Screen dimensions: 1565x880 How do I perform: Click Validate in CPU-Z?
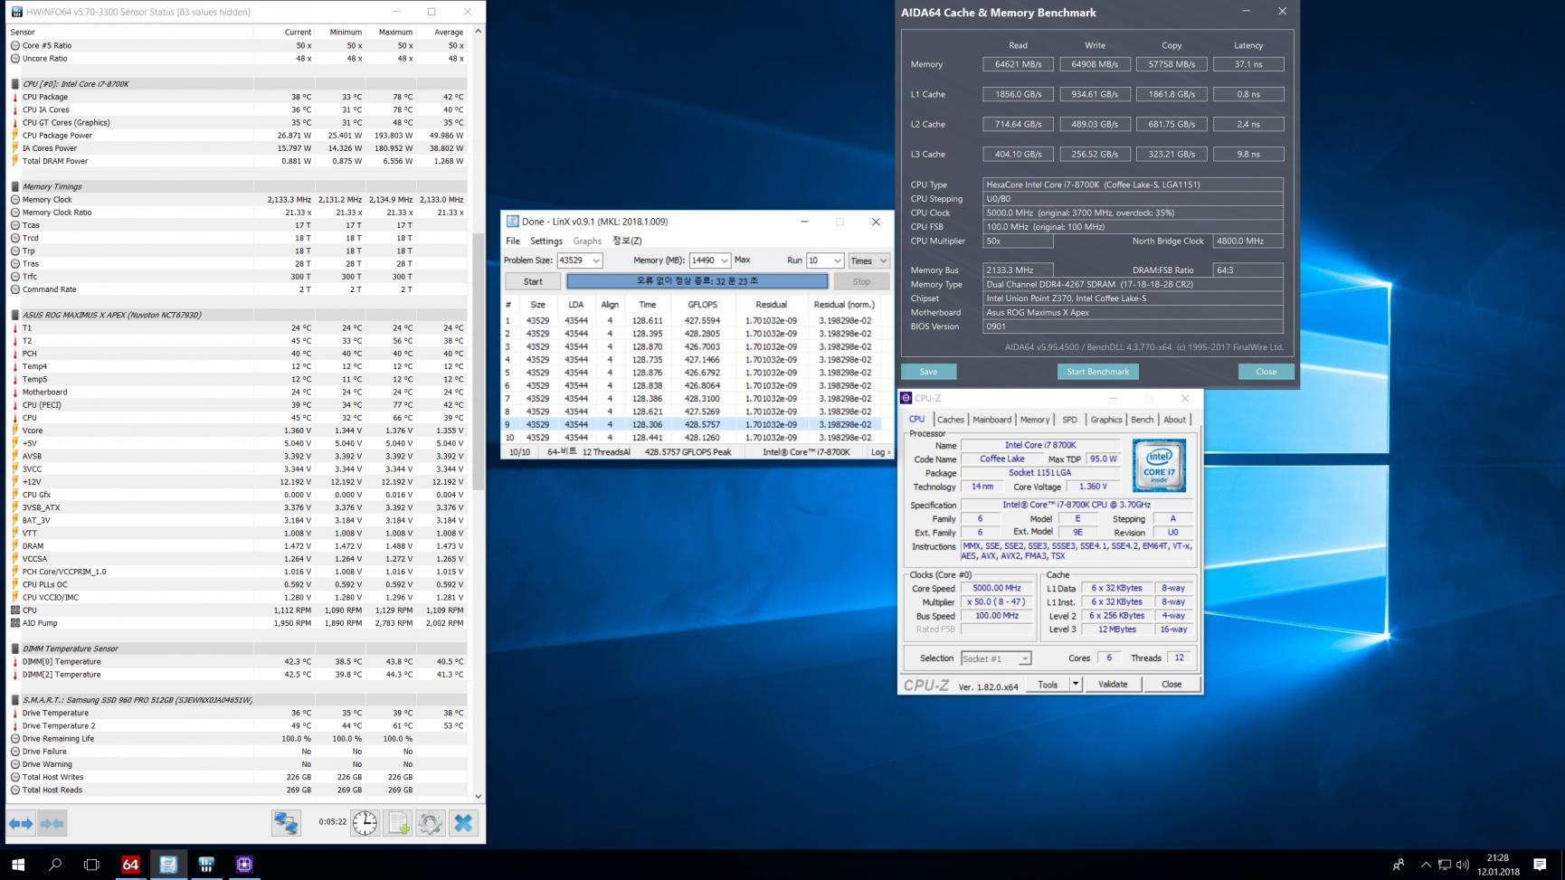(x=1113, y=685)
